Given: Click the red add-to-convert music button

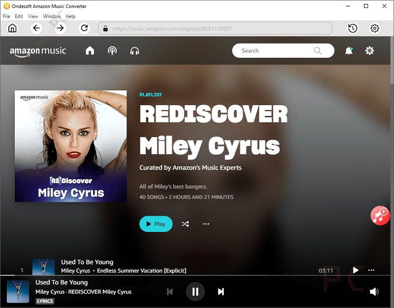Looking at the screenshot, I should pyautogui.click(x=380, y=216).
